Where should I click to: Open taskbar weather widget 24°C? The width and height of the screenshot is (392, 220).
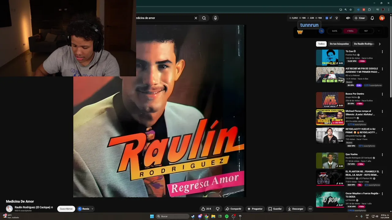click(x=10, y=216)
